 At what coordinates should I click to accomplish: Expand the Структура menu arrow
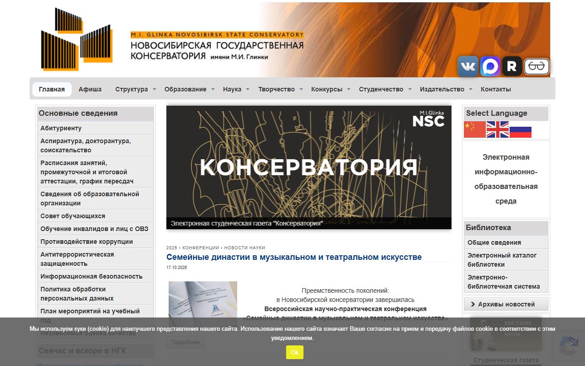tap(154, 89)
